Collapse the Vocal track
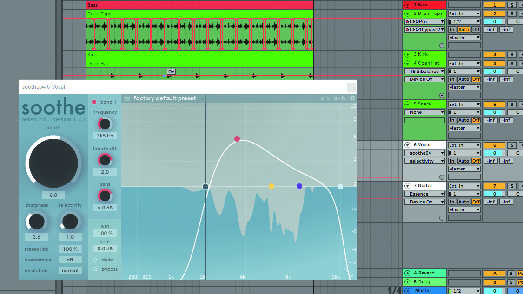 (407, 145)
